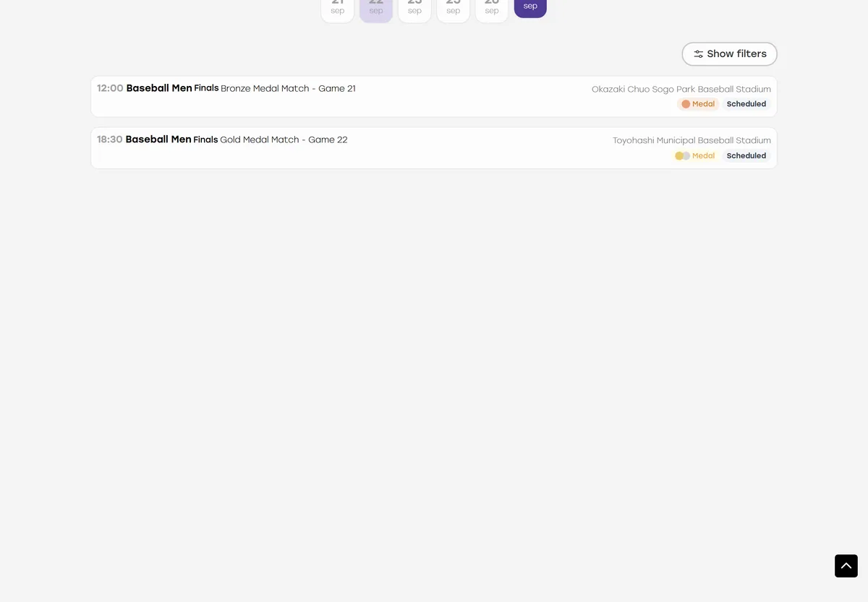Image resolution: width=868 pixels, height=602 pixels.
Task: Click the Medal label on Game 21 row
Action: pyautogui.click(x=703, y=104)
